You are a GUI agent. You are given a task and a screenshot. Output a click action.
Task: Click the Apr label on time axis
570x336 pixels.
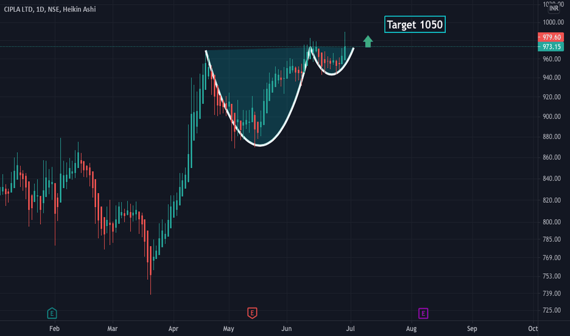pos(174,329)
